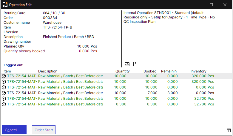Image resolution: width=233 pixels, height=136 pixels.
Task: Click the Operation Edit app logo in title bar
Action: (5, 5)
